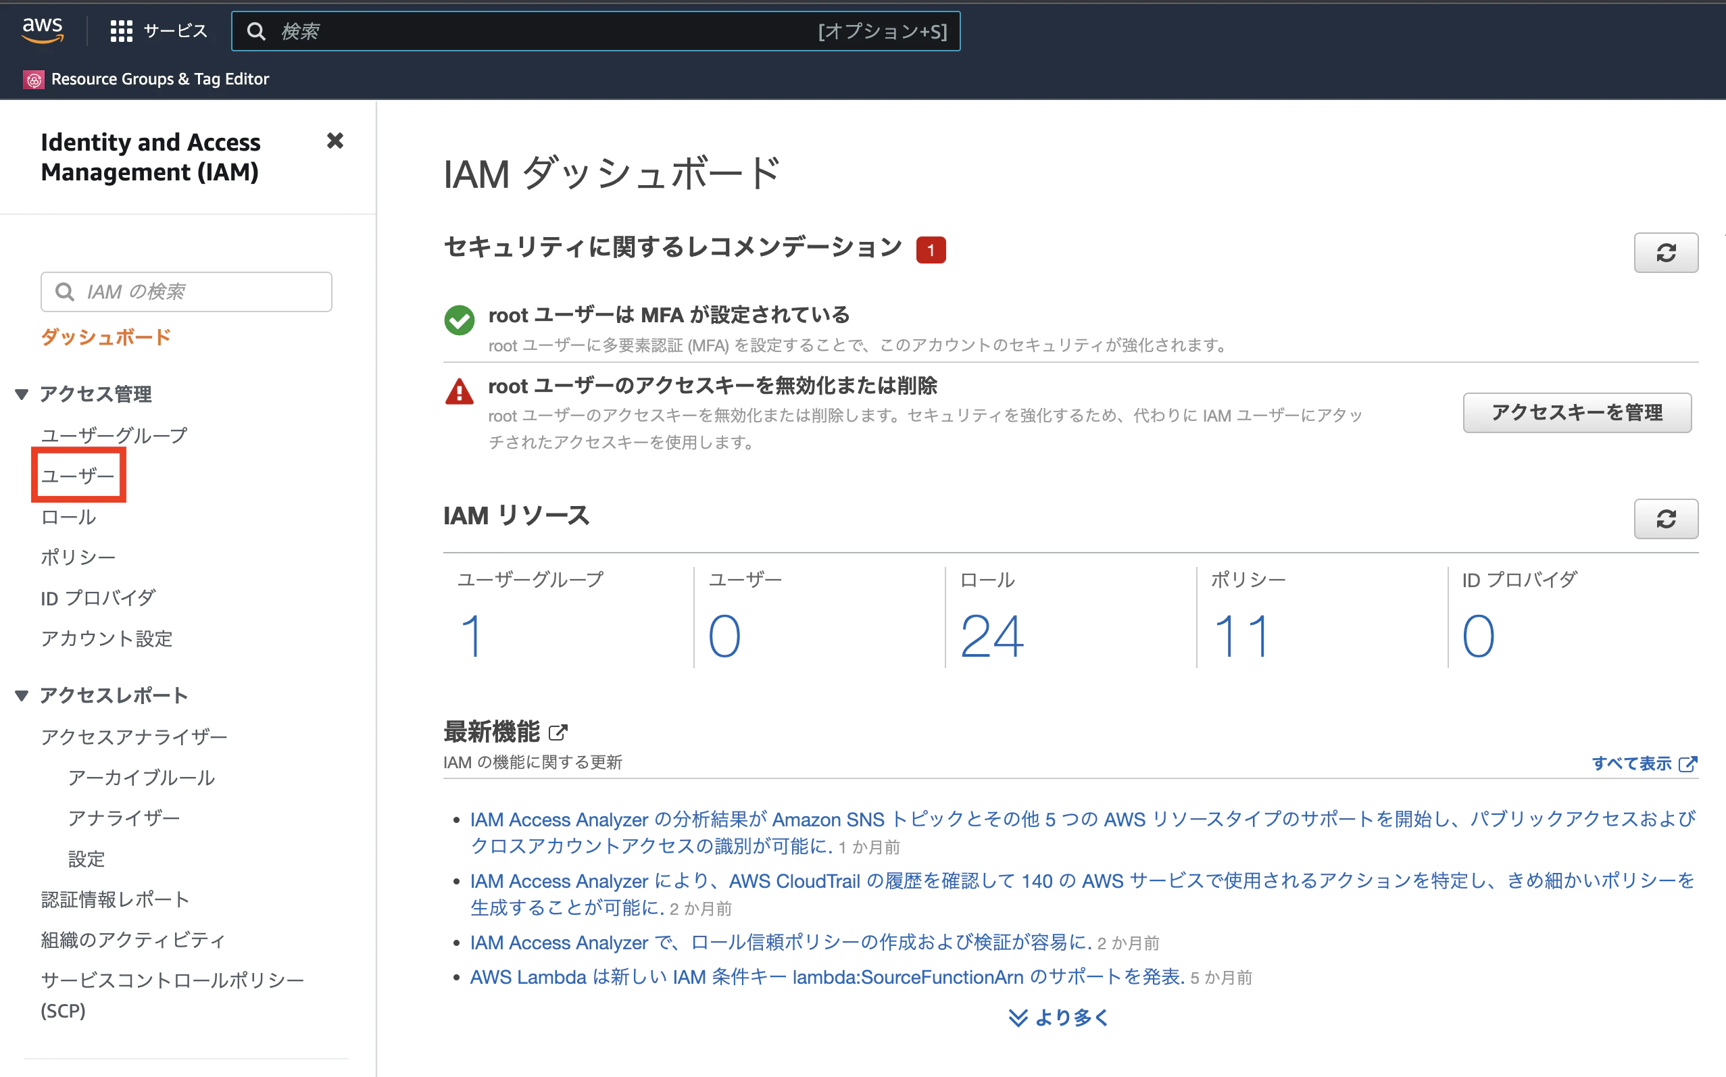
Task: Focus the top 検索 search field
Action: tap(595, 31)
